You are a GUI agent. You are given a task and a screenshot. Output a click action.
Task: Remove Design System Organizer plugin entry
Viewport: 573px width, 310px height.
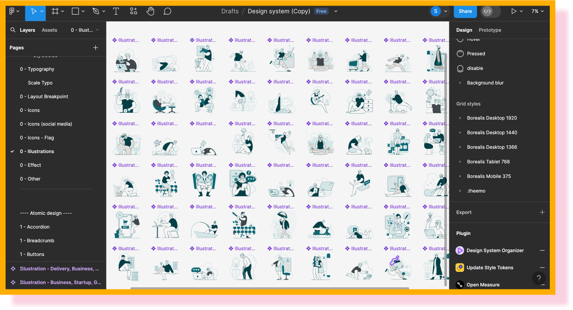pos(542,250)
